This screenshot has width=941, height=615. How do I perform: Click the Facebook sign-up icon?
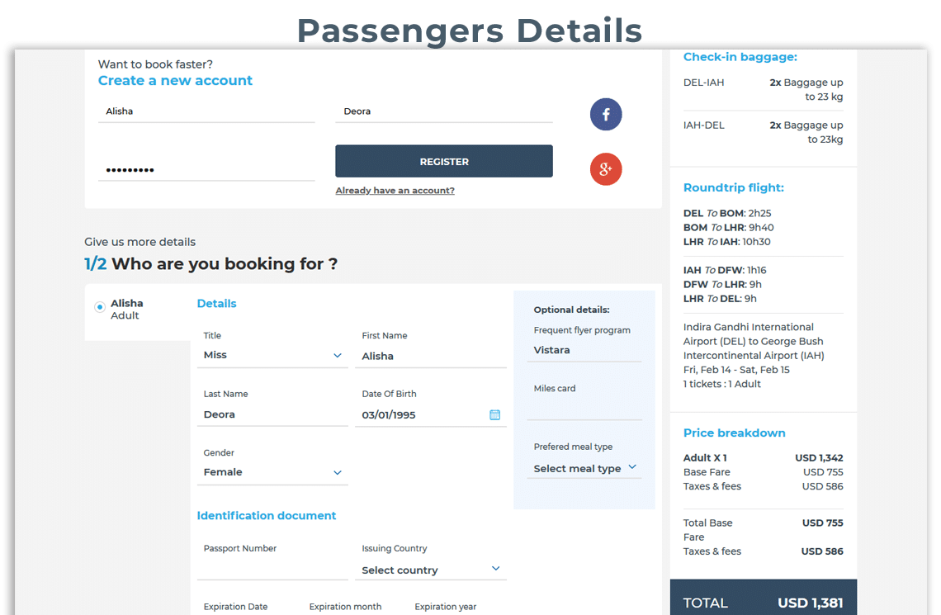[x=606, y=115]
